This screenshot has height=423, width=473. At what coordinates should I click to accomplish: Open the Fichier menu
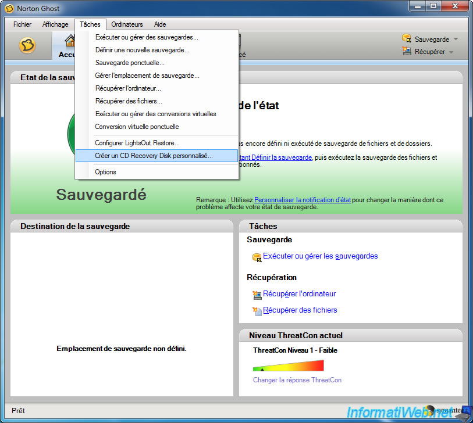pos(22,24)
